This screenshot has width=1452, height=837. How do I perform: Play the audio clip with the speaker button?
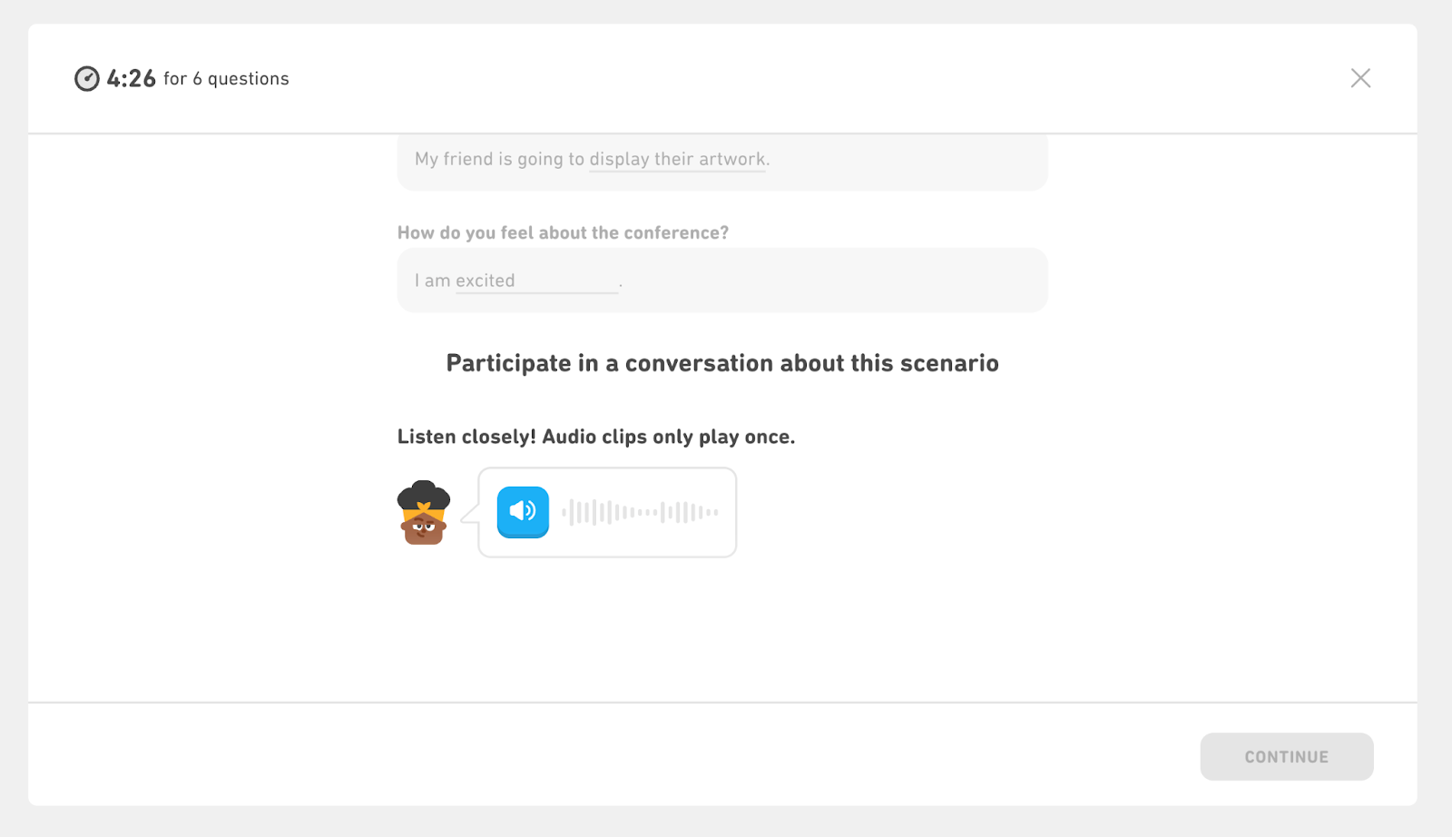(x=523, y=512)
